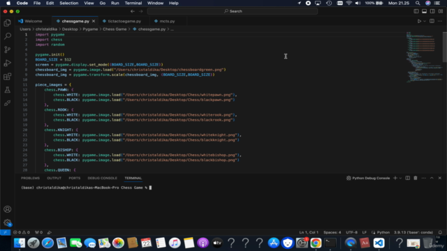Split the terminal
The width and height of the screenshot is (447, 251).
click(x=408, y=178)
